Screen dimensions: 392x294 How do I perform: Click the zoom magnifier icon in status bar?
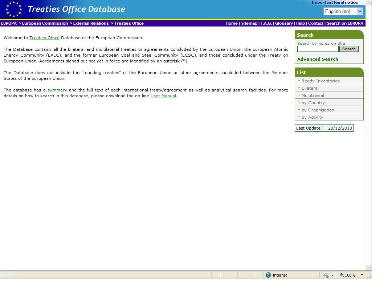tap(342, 275)
